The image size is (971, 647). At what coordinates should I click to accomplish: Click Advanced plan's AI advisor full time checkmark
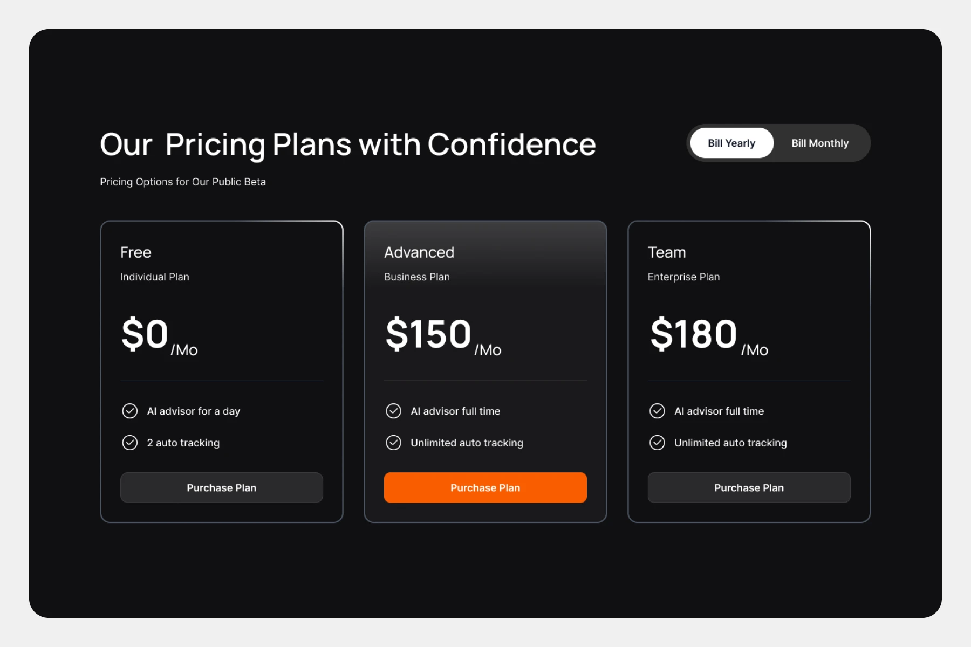394,411
